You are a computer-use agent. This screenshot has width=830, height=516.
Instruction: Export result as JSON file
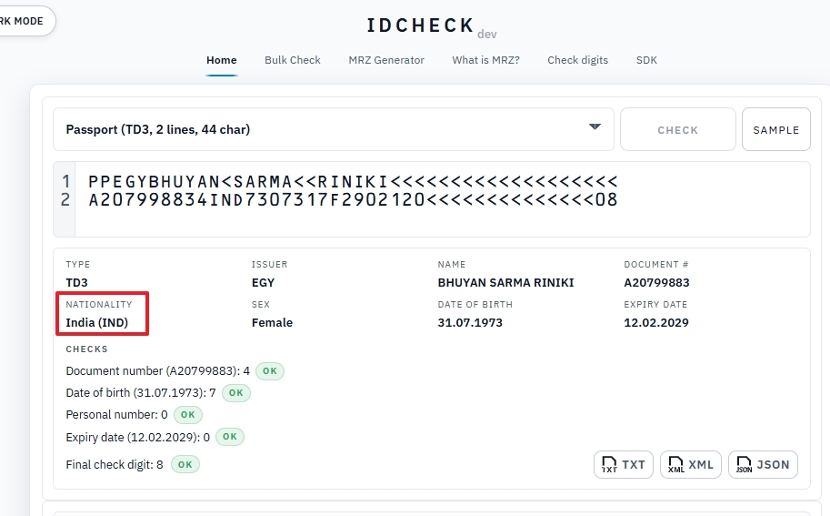tap(763, 464)
